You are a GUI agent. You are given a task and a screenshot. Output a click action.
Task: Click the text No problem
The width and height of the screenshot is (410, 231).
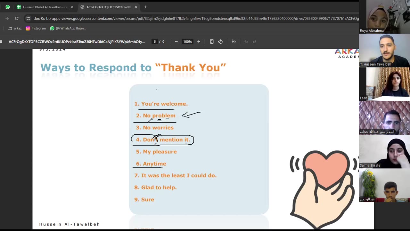159,116
